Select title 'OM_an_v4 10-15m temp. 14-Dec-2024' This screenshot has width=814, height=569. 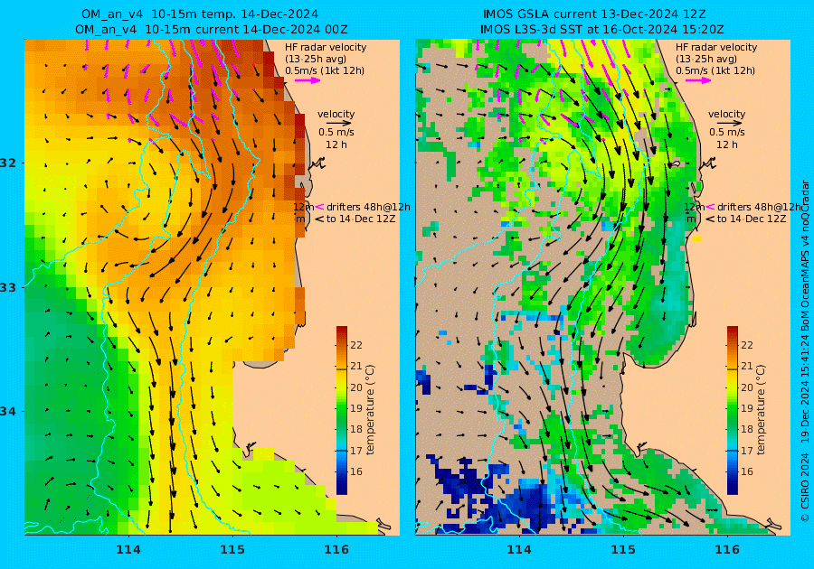(200, 14)
